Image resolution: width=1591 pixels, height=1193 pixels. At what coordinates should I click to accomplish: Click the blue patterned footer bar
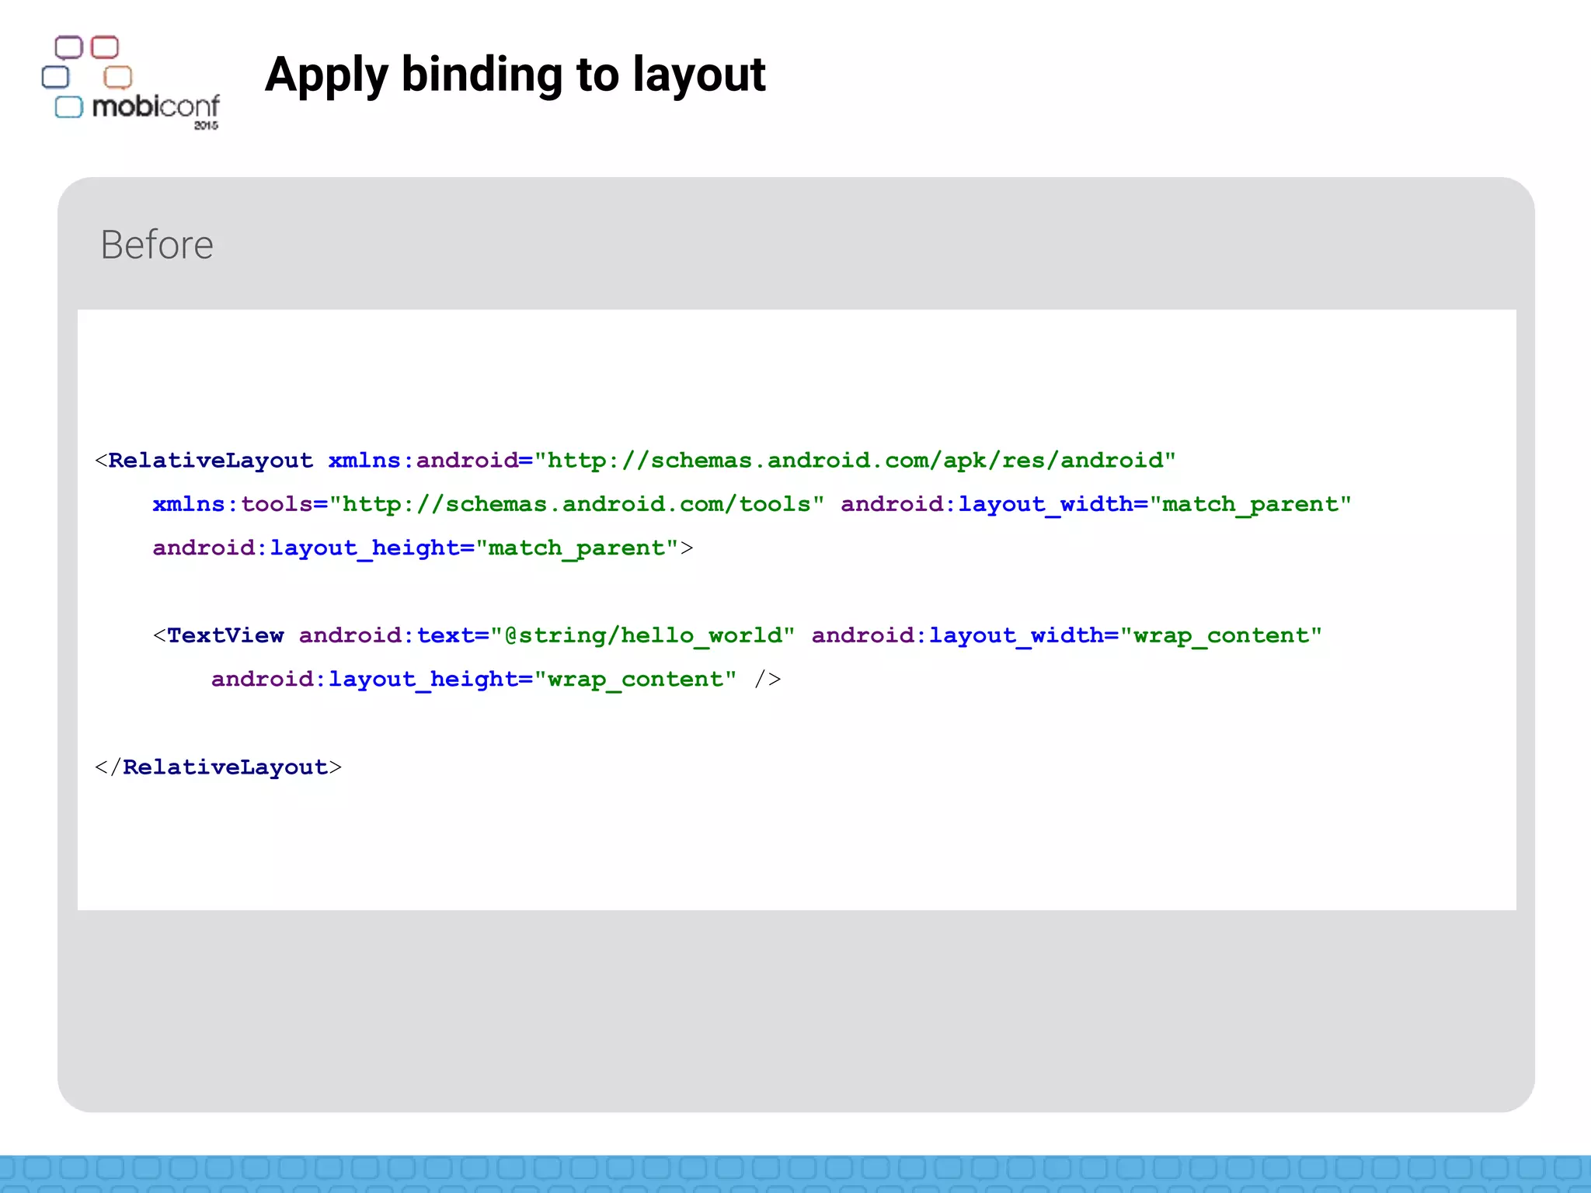pyautogui.click(x=795, y=1173)
